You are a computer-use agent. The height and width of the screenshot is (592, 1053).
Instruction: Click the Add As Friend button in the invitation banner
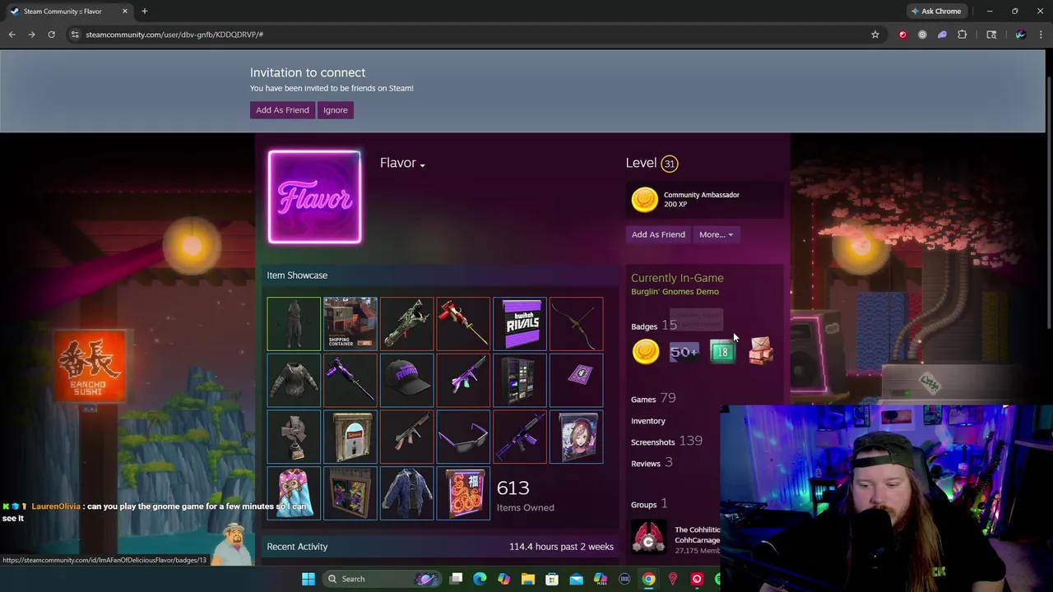point(282,110)
